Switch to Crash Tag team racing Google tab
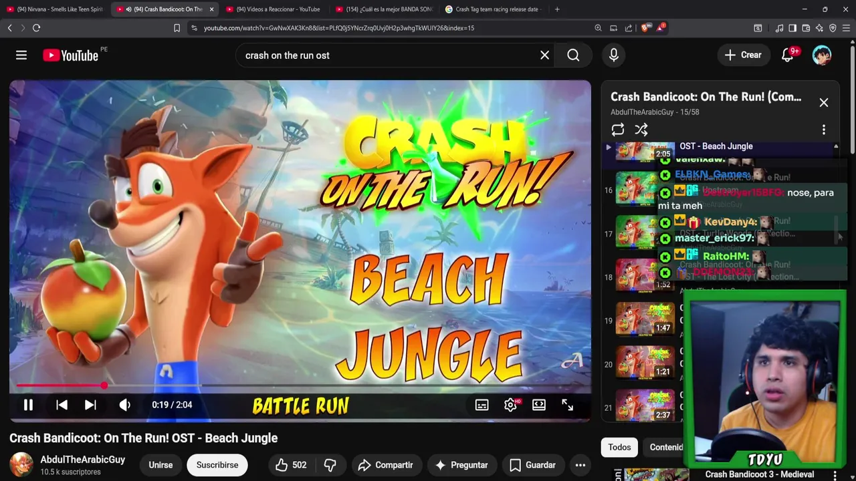The width and height of the screenshot is (856, 481). (495, 9)
